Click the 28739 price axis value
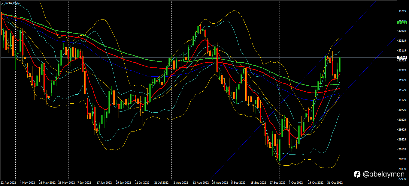This screenshot has height=186, width=409. (402, 159)
